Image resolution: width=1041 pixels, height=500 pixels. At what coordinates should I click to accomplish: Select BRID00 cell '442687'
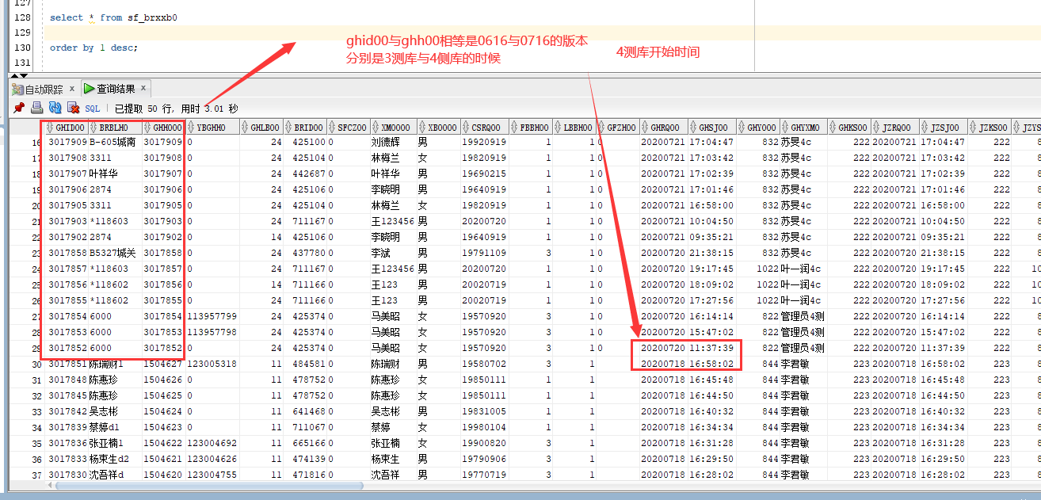pyautogui.click(x=305, y=174)
